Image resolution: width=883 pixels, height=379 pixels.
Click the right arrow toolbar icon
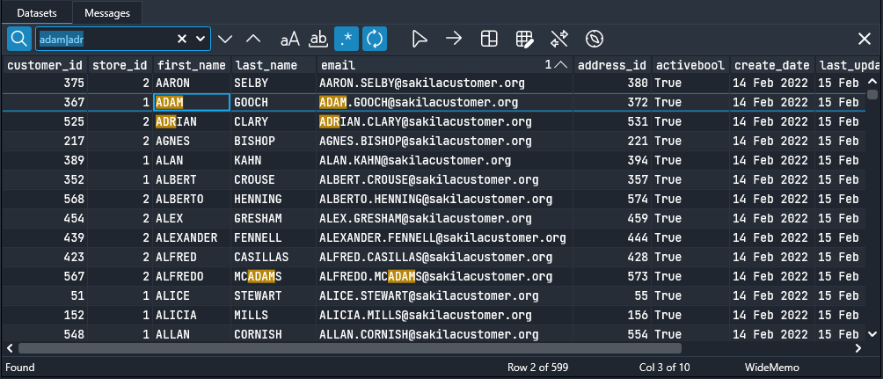[x=454, y=39]
